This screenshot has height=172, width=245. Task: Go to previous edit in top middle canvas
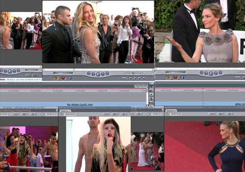[x=89, y=74]
